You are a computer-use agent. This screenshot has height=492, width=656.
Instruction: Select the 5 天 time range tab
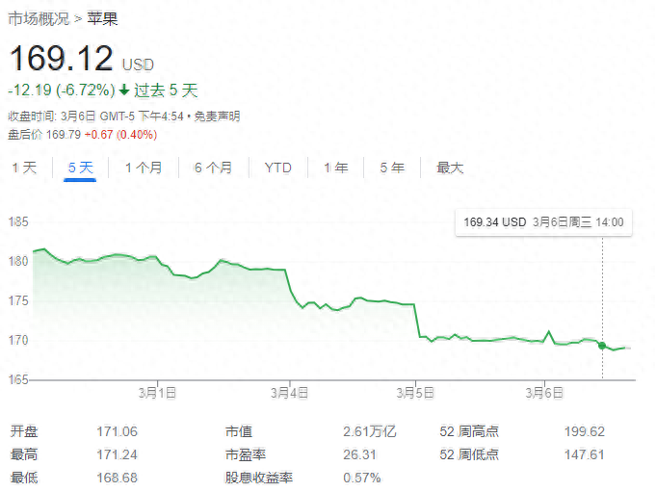[80, 168]
